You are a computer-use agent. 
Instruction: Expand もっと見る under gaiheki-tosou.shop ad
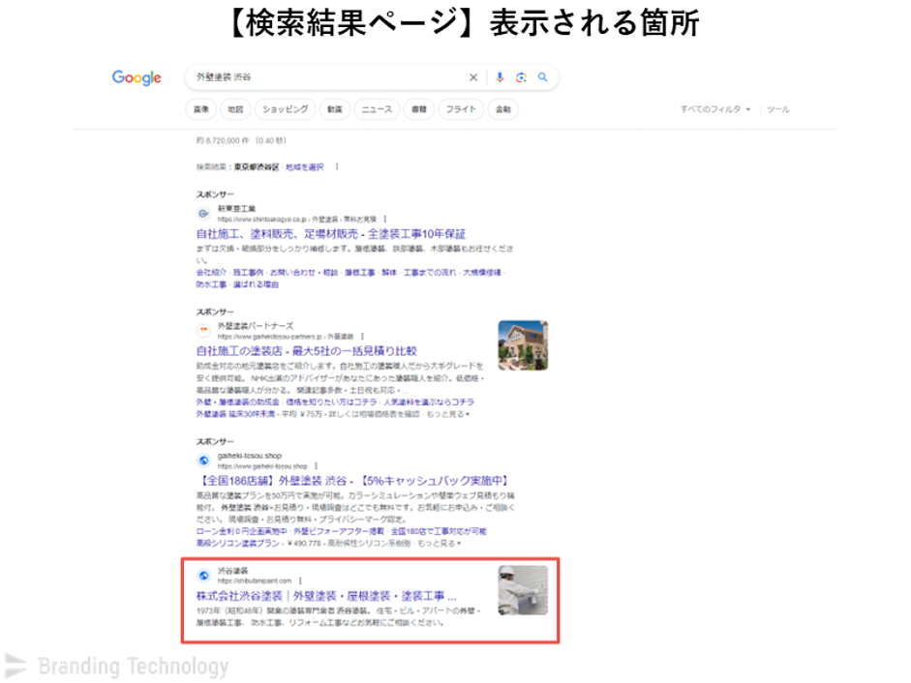pos(440,544)
